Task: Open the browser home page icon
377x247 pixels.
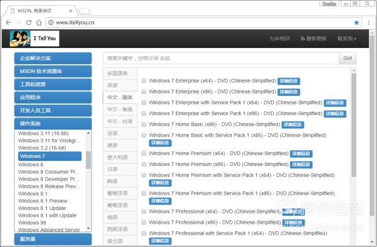Action: [39, 23]
